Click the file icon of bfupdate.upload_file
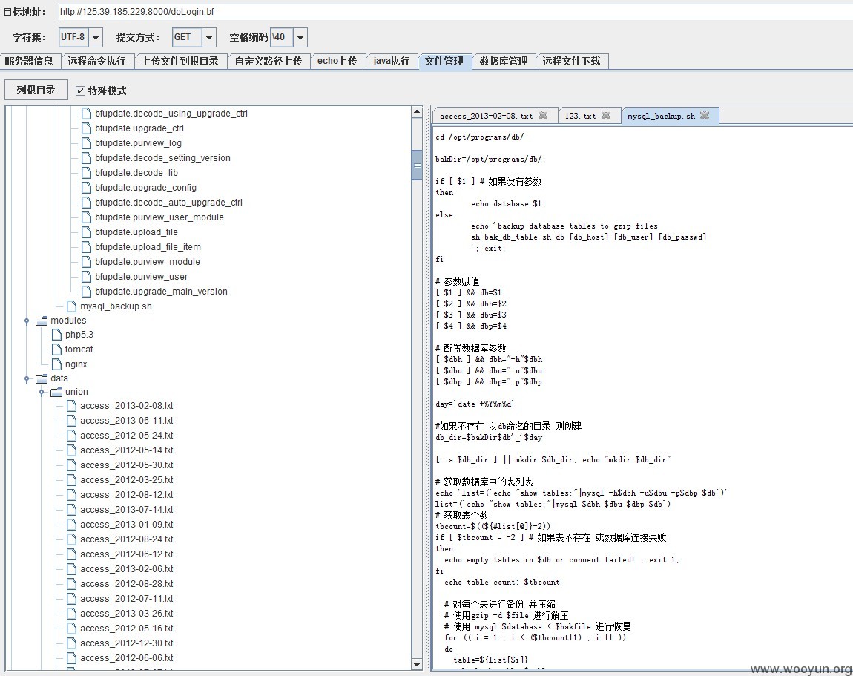853x676 pixels. 86,232
